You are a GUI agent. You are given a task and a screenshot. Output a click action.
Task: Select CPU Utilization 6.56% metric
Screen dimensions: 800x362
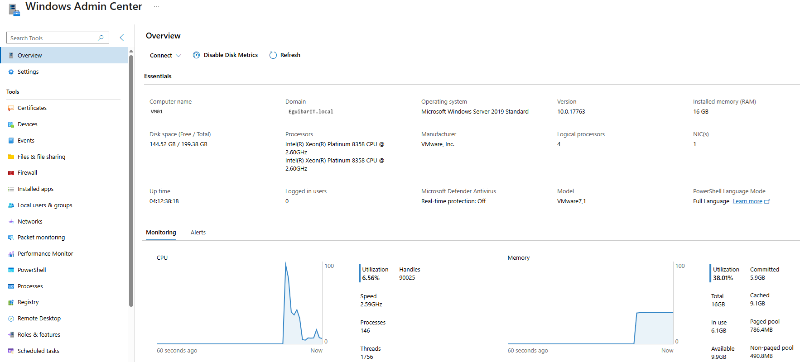point(374,274)
